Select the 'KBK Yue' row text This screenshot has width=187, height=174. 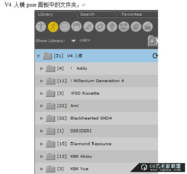79,169
